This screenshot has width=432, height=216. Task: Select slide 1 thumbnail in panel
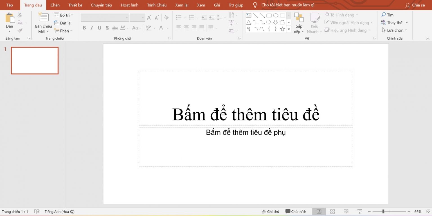(35, 60)
